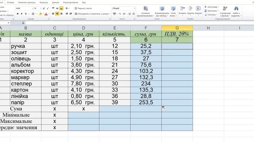The image size is (254, 142).
Task: Click the fx insert function button
Action: pos(23,23)
